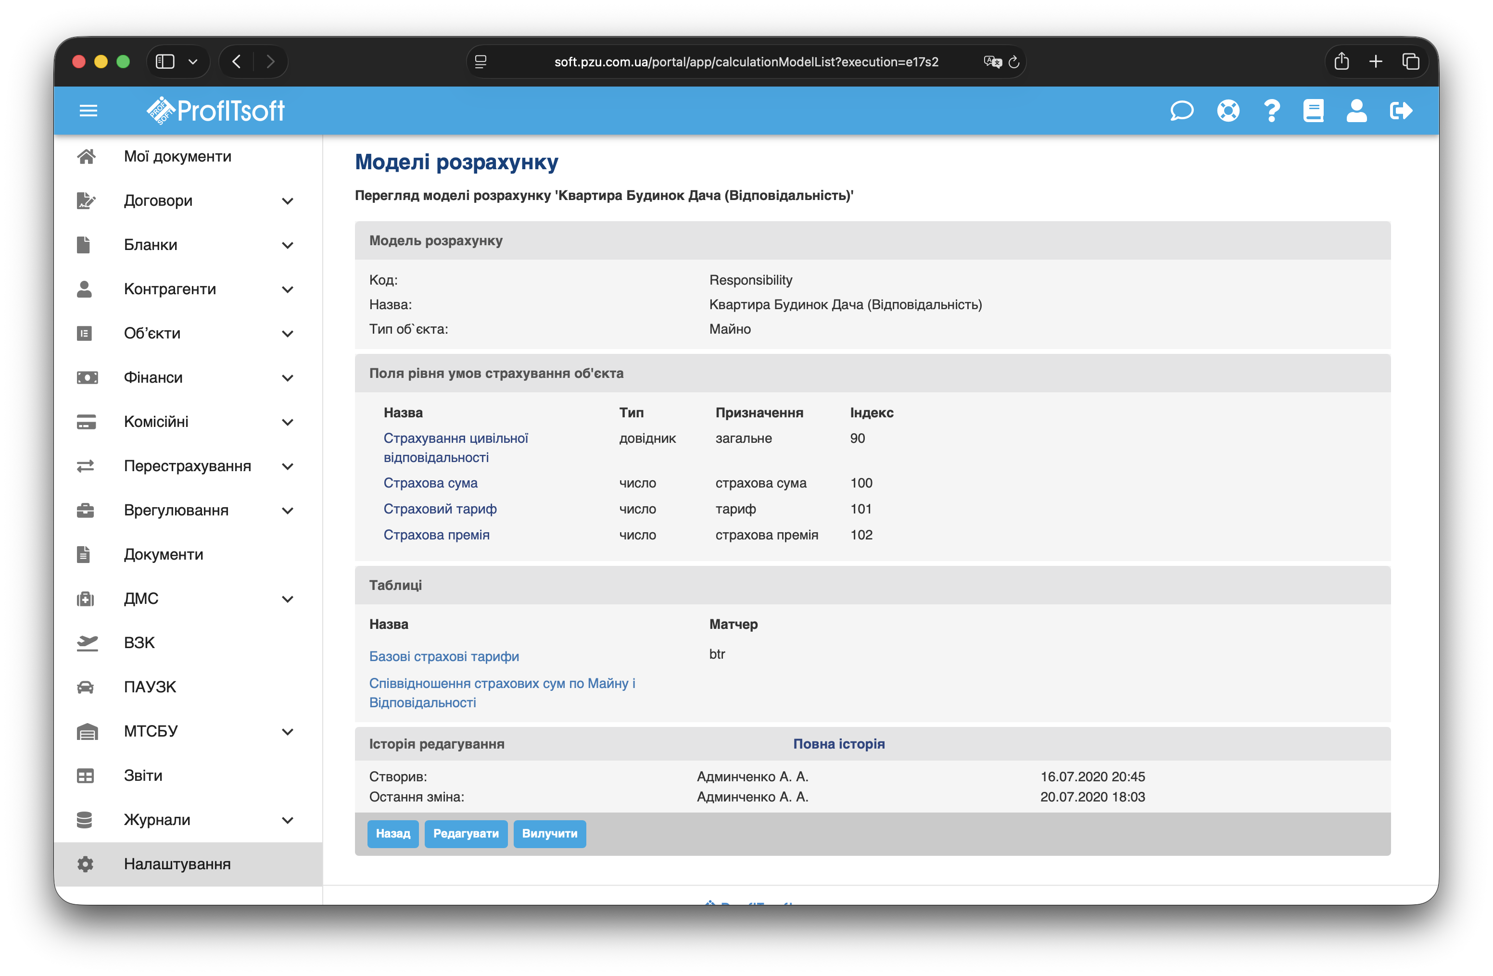The width and height of the screenshot is (1493, 976).
Task: Open the user profile icon
Action: (x=1356, y=111)
